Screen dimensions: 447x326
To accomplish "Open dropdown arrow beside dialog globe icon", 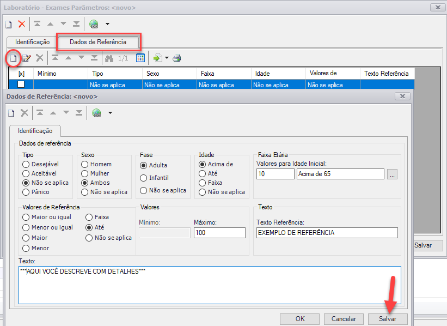I will coord(111,113).
